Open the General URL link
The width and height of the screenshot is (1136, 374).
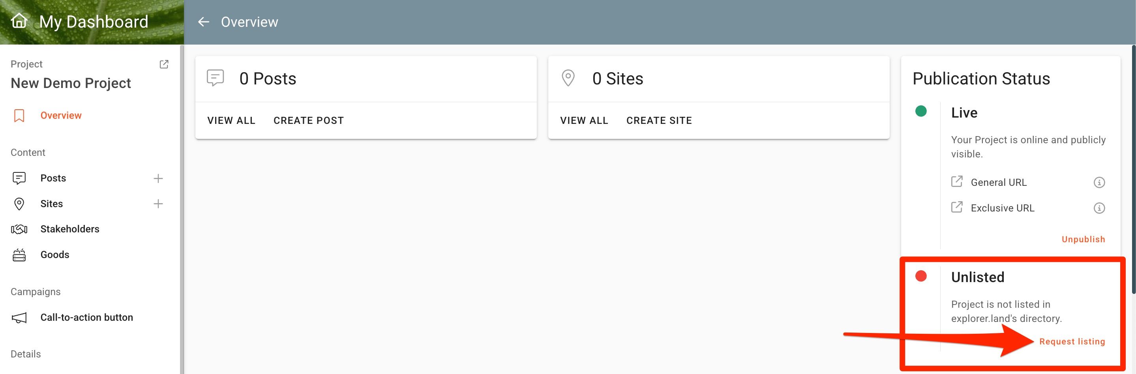pyautogui.click(x=998, y=182)
